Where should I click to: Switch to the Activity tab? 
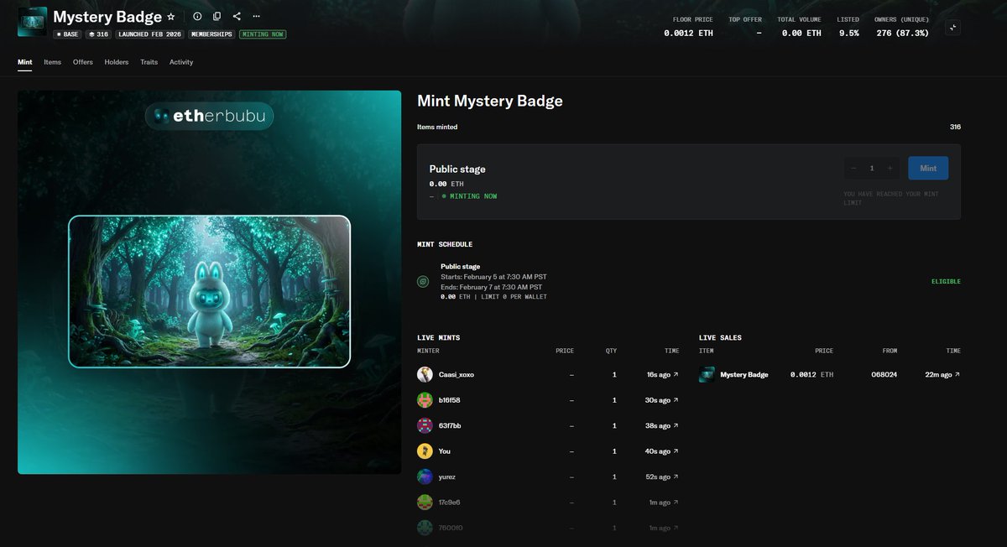click(181, 62)
